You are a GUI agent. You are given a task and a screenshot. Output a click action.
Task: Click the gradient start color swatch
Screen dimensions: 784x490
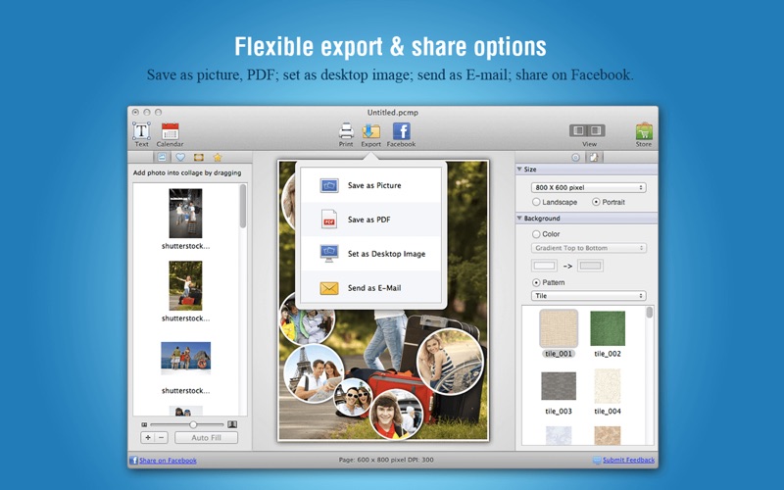pos(545,266)
